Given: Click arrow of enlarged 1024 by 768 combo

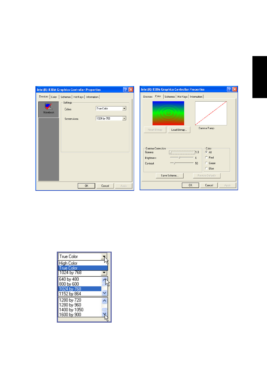Looking at the screenshot, I should [104, 272].
